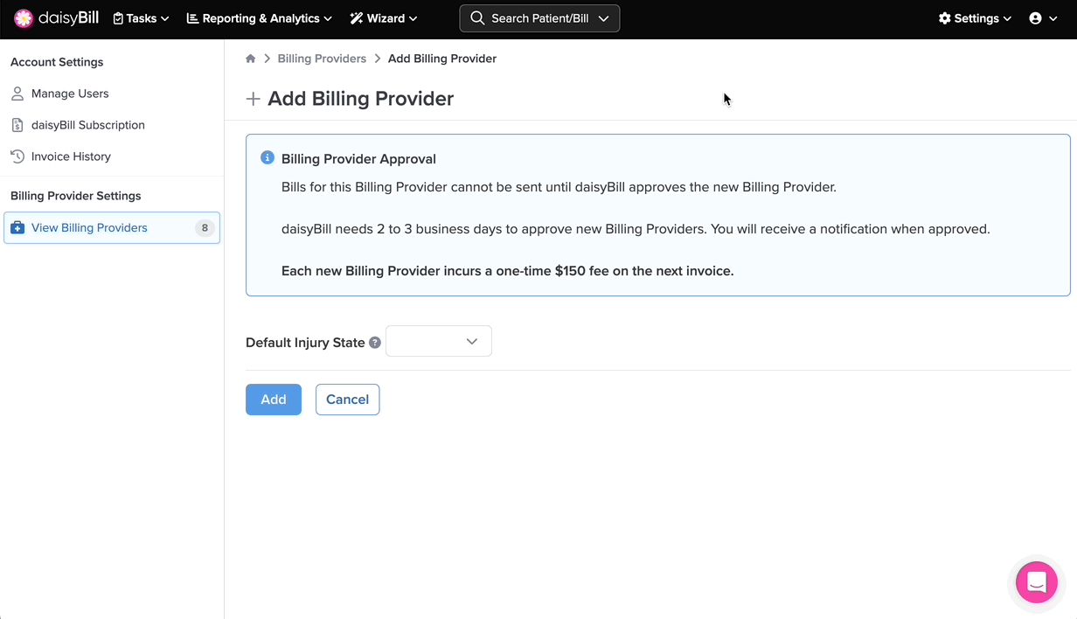Open Manage Users in sidebar
Image resolution: width=1077 pixels, height=619 pixels.
[x=70, y=94]
